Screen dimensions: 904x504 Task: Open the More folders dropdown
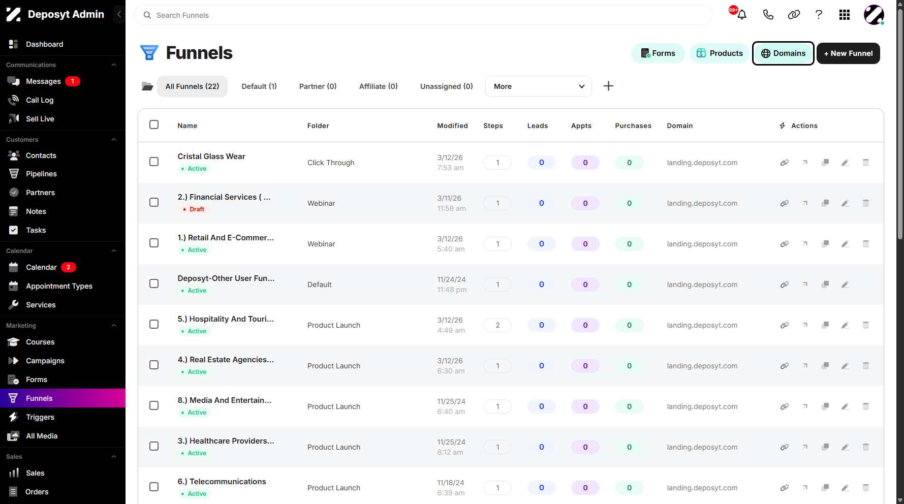coord(539,86)
